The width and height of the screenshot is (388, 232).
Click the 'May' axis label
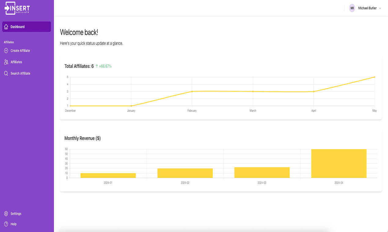374,111
